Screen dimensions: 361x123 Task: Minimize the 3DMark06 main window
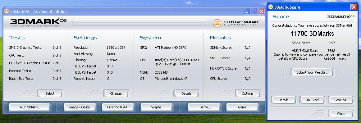click(247, 11)
